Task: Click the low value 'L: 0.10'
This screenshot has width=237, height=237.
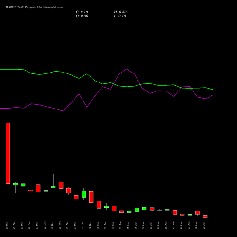Action: click(120, 16)
